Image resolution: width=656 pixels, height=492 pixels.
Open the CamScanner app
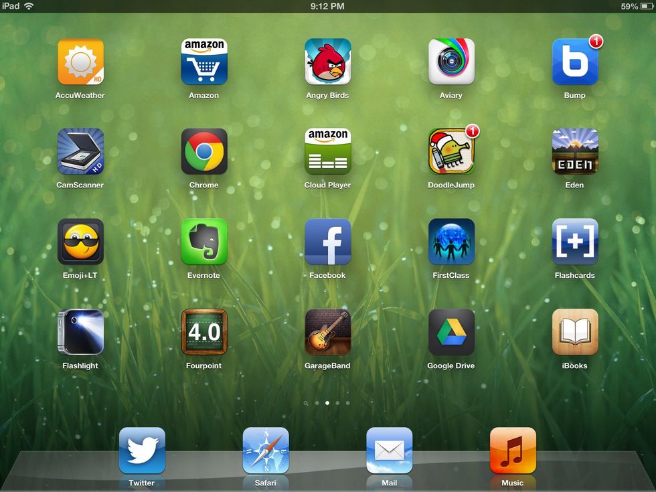[80, 151]
